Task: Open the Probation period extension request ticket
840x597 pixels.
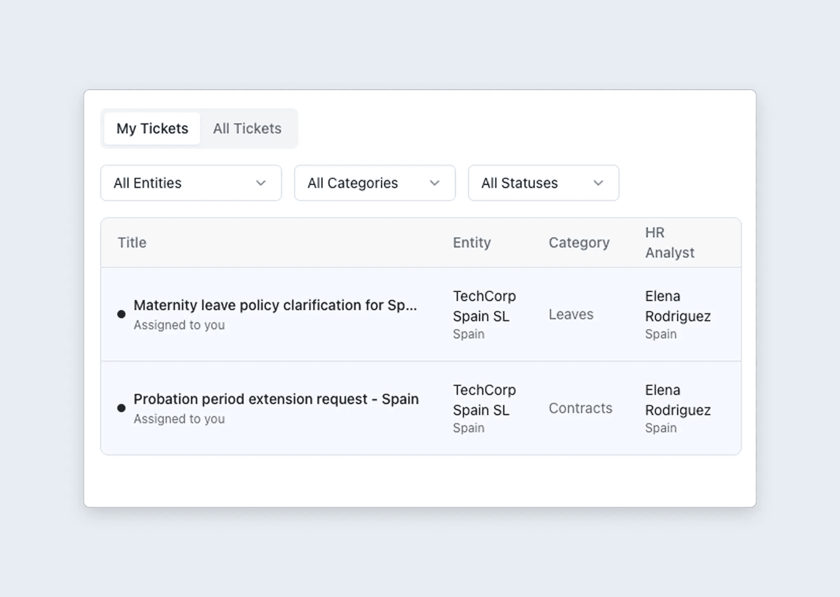Action: (276, 399)
